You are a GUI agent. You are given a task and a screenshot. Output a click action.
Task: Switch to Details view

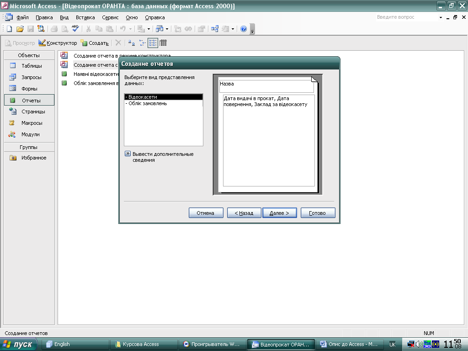[x=163, y=43]
